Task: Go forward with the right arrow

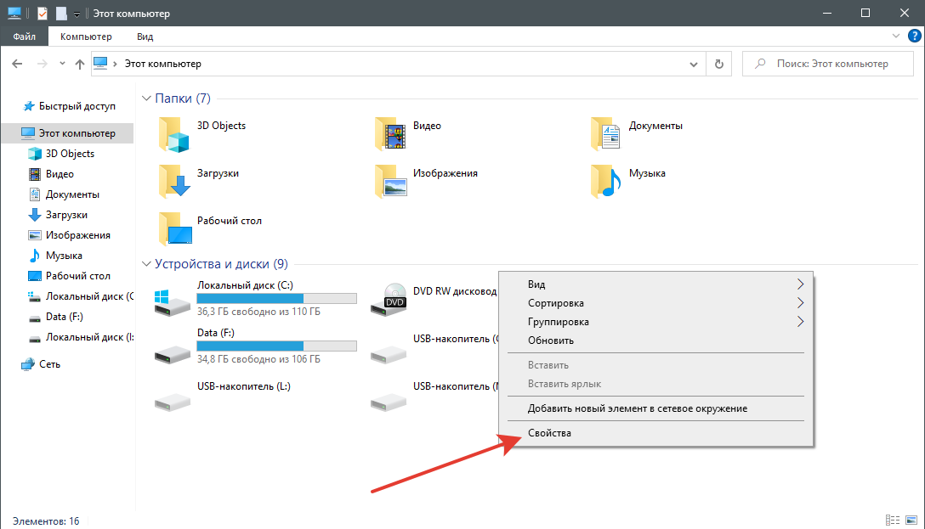Action: pyautogui.click(x=42, y=64)
